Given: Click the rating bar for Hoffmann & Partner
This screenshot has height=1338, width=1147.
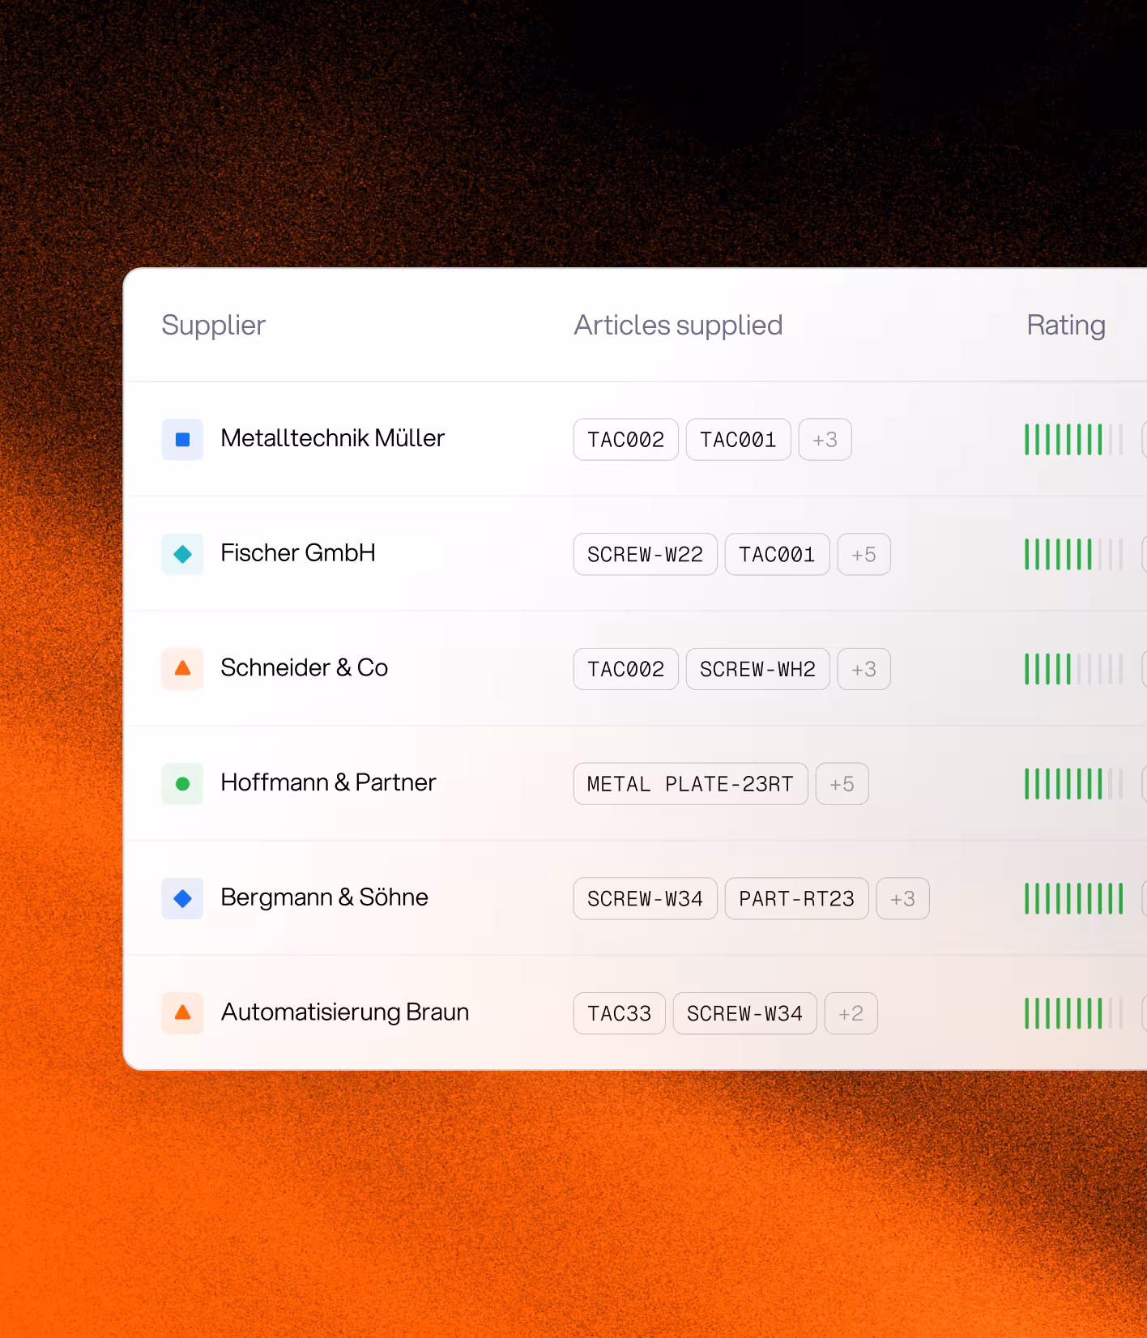Looking at the screenshot, I should [x=1074, y=784].
